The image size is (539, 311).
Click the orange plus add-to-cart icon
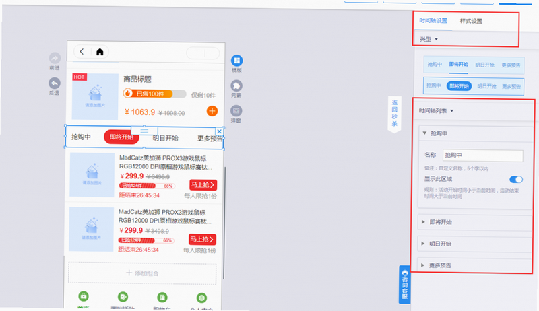click(x=212, y=111)
